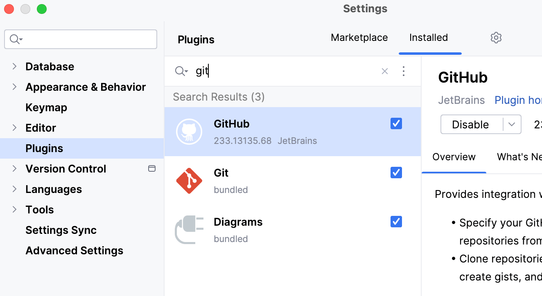The image size is (542, 296).
Task: Select the Git plugin's diamond icon
Action: (x=189, y=180)
